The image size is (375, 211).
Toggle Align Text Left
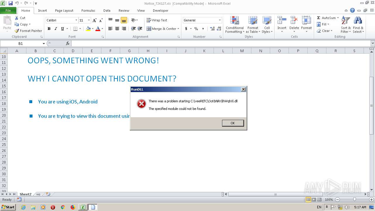click(110, 29)
